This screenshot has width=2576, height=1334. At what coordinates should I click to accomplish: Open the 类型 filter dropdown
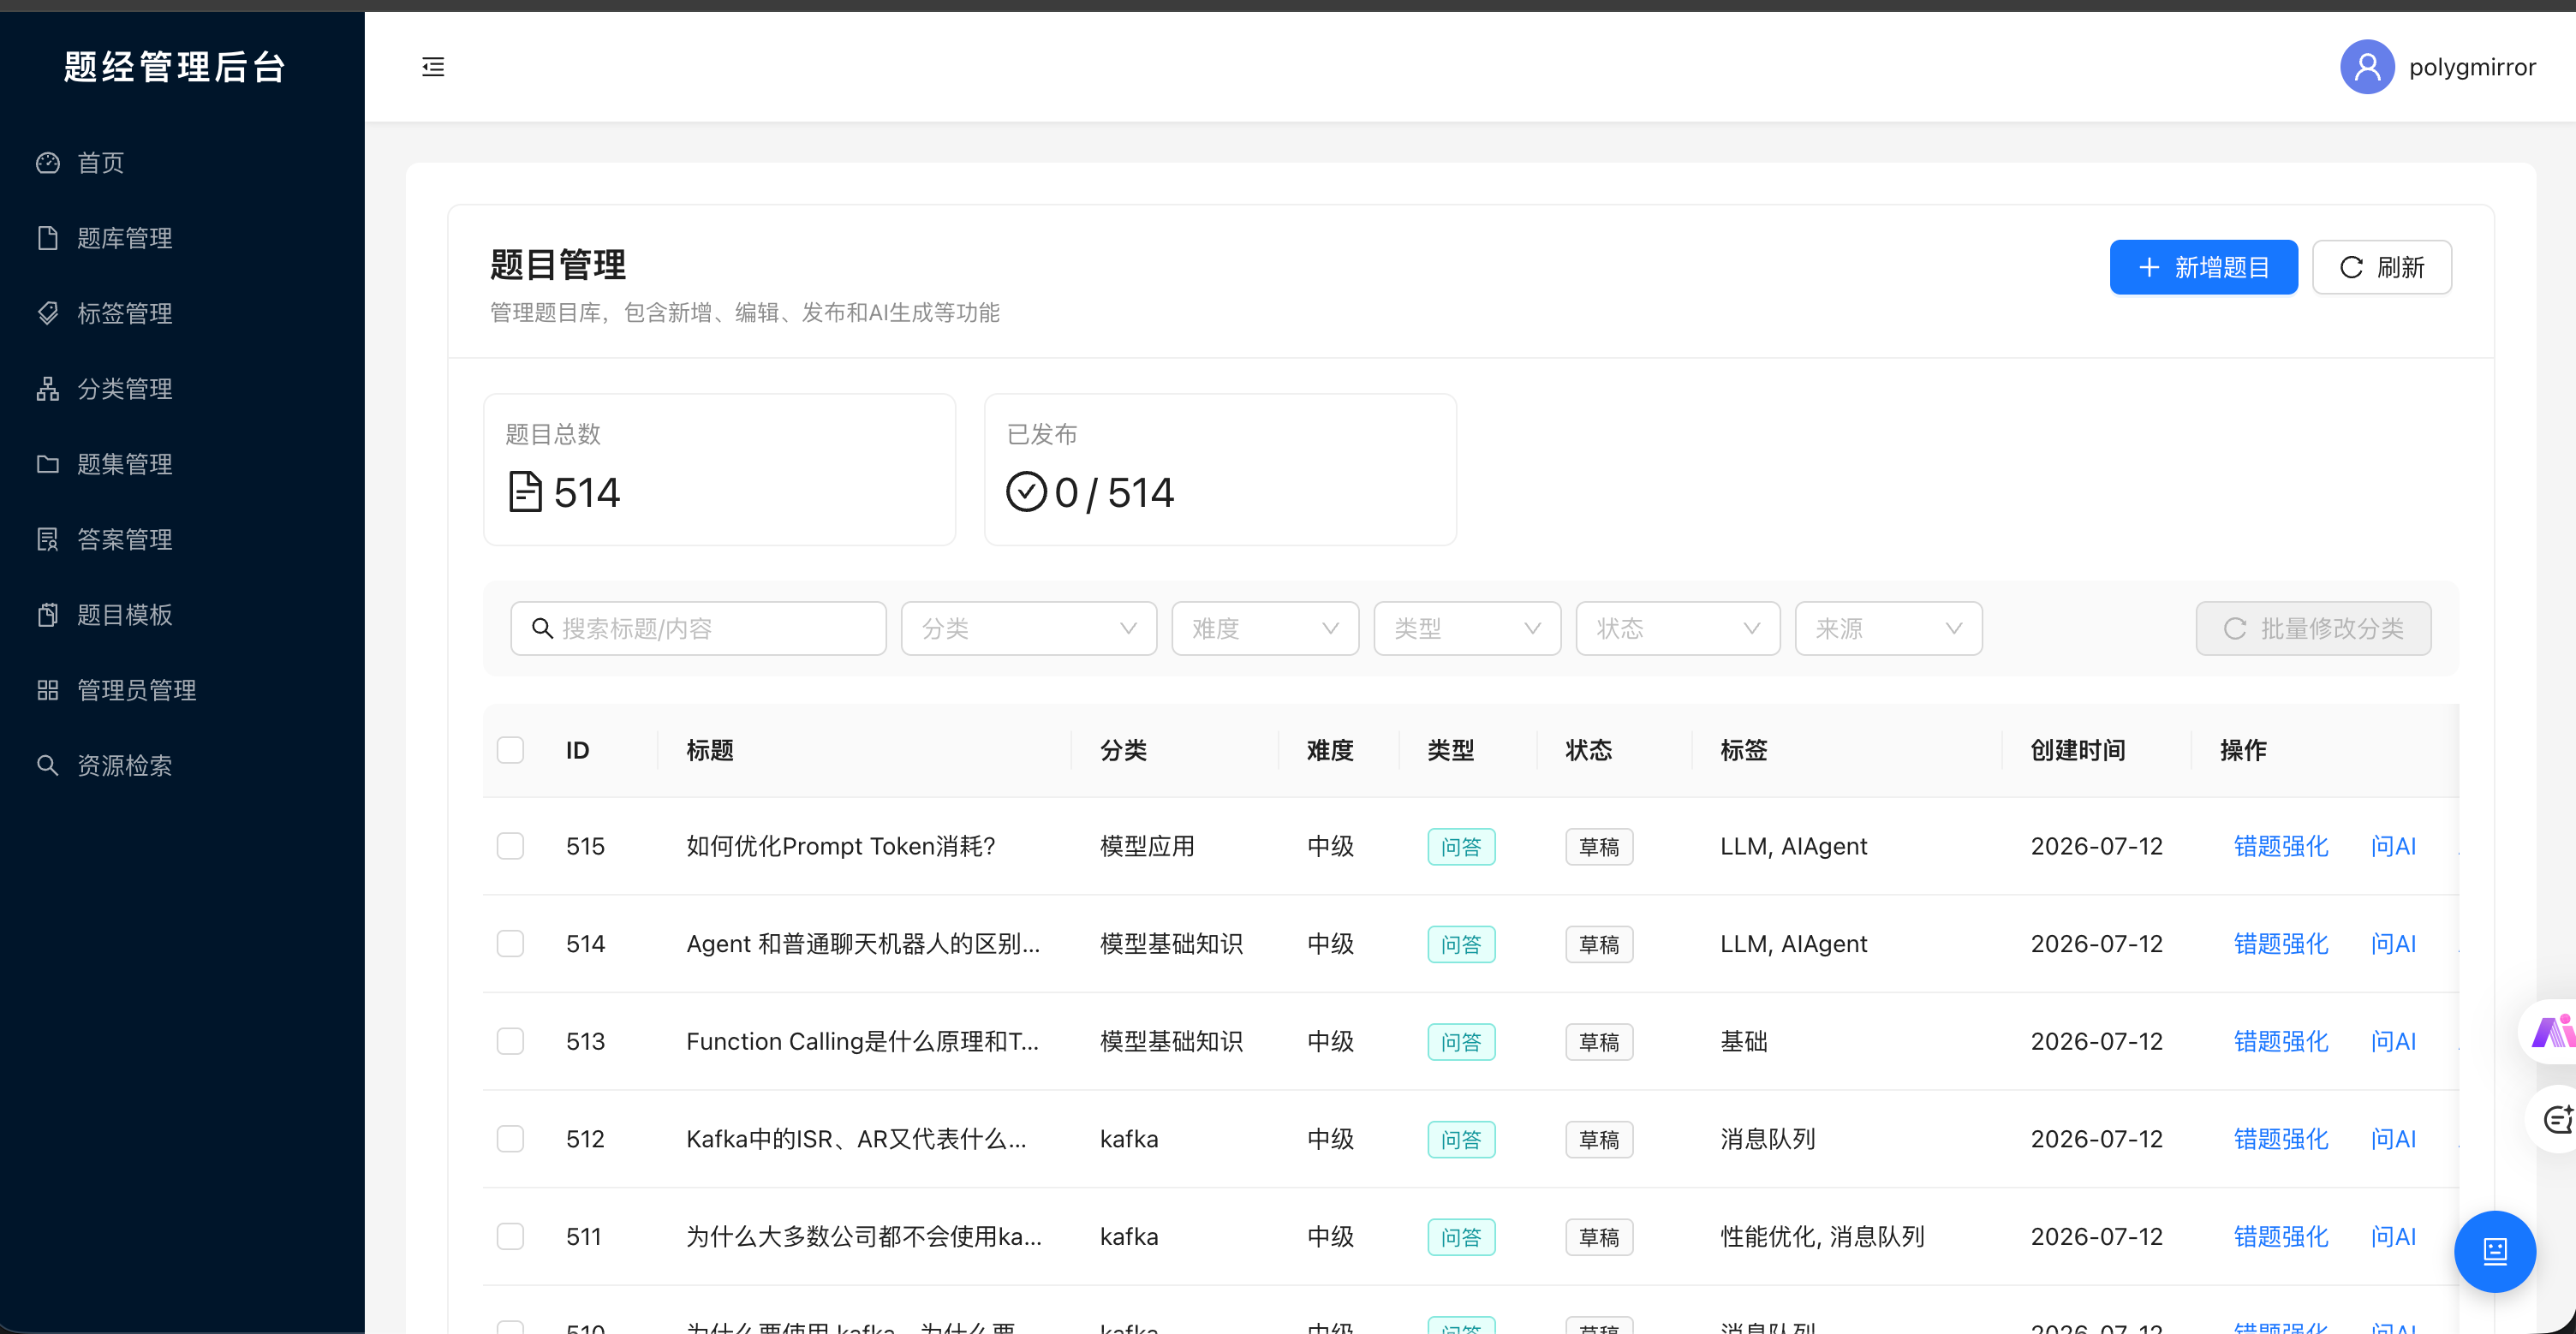[x=1467, y=628]
